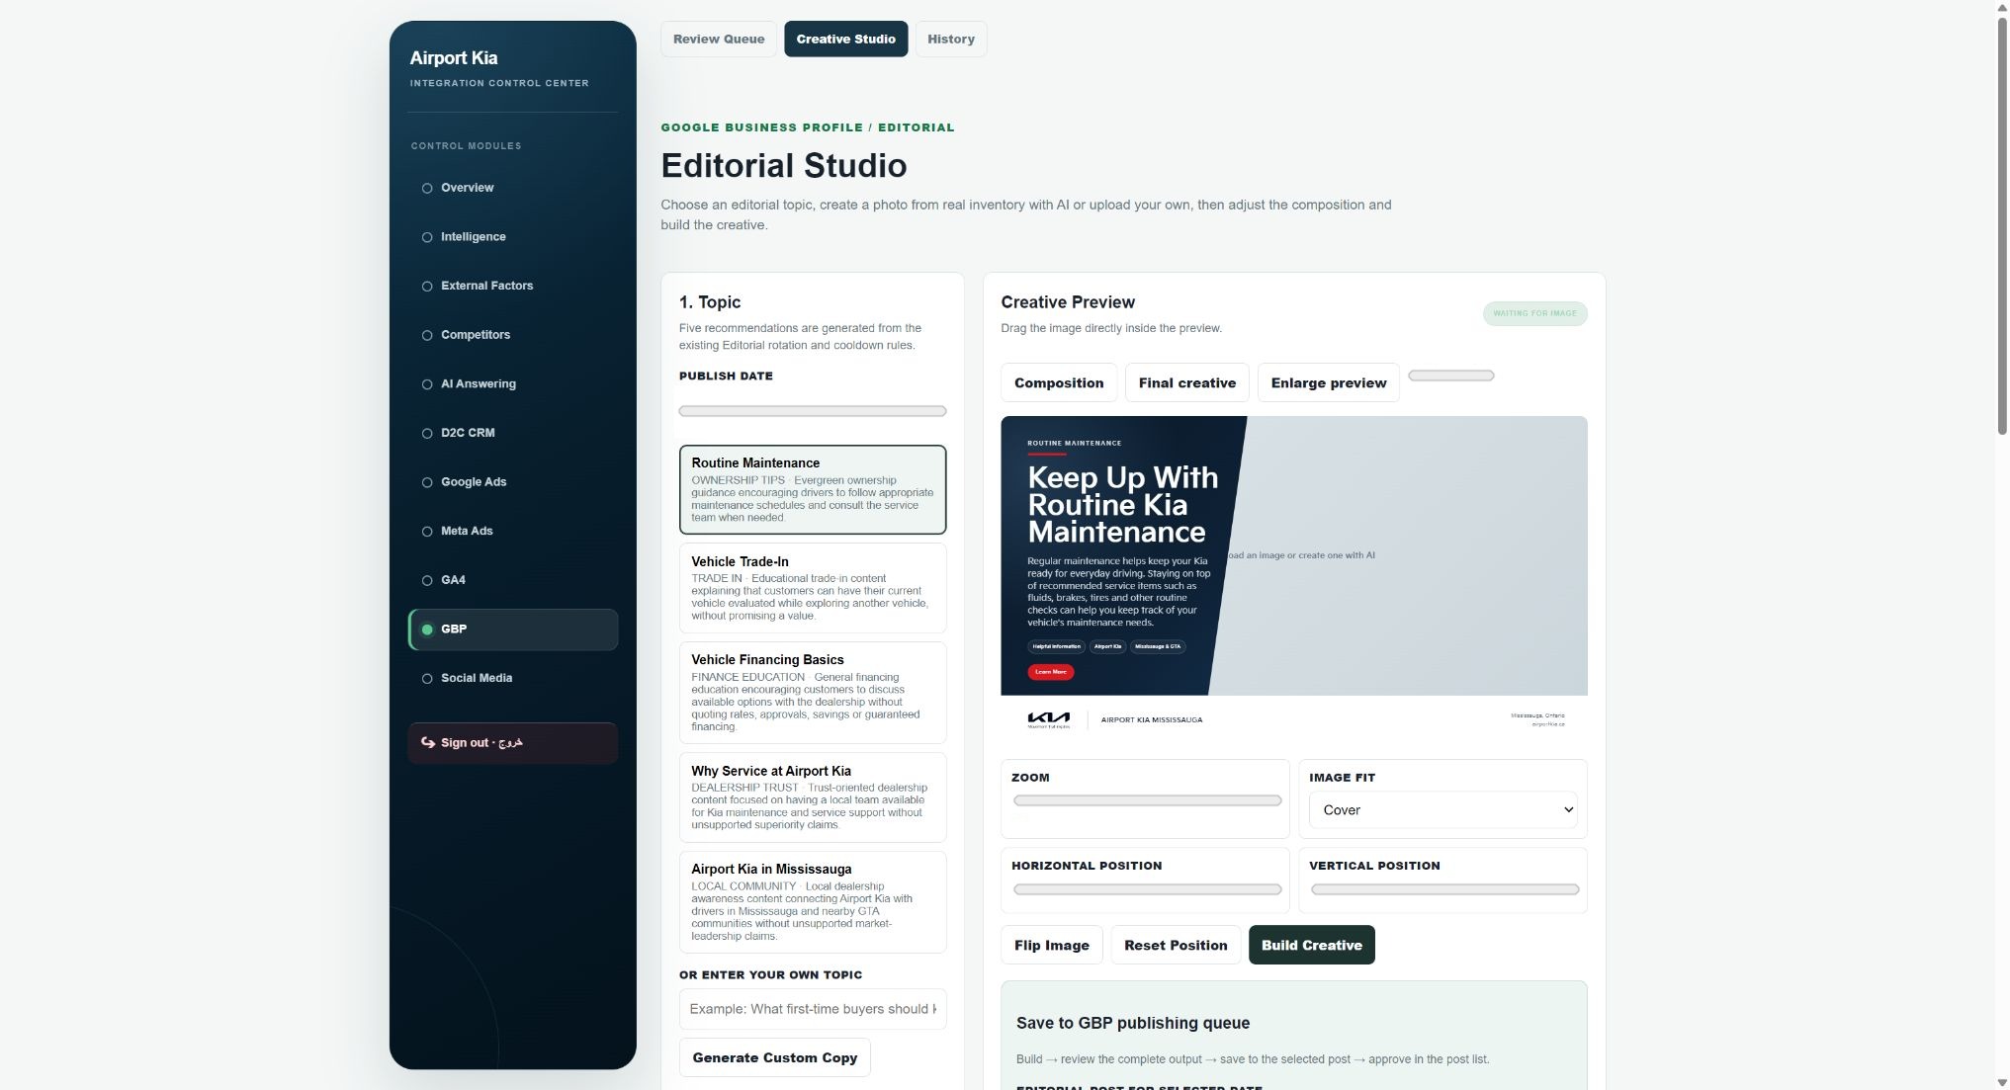Open AI Answering module
The width and height of the screenshot is (2010, 1090).
pyautogui.click(x=512, y=384)
